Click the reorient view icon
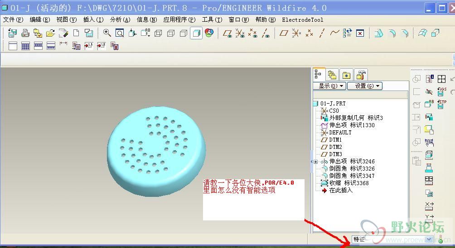 point(132,33)
